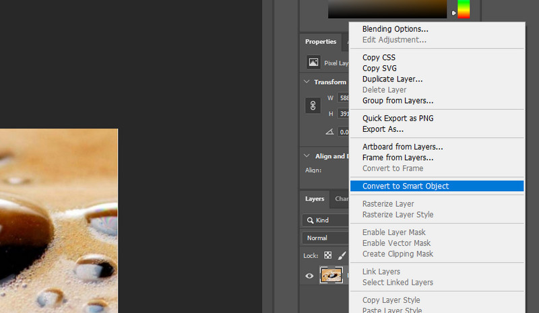Choose Duplicate Layer from the menu
539x313 pixels.
tap(392, 79)
